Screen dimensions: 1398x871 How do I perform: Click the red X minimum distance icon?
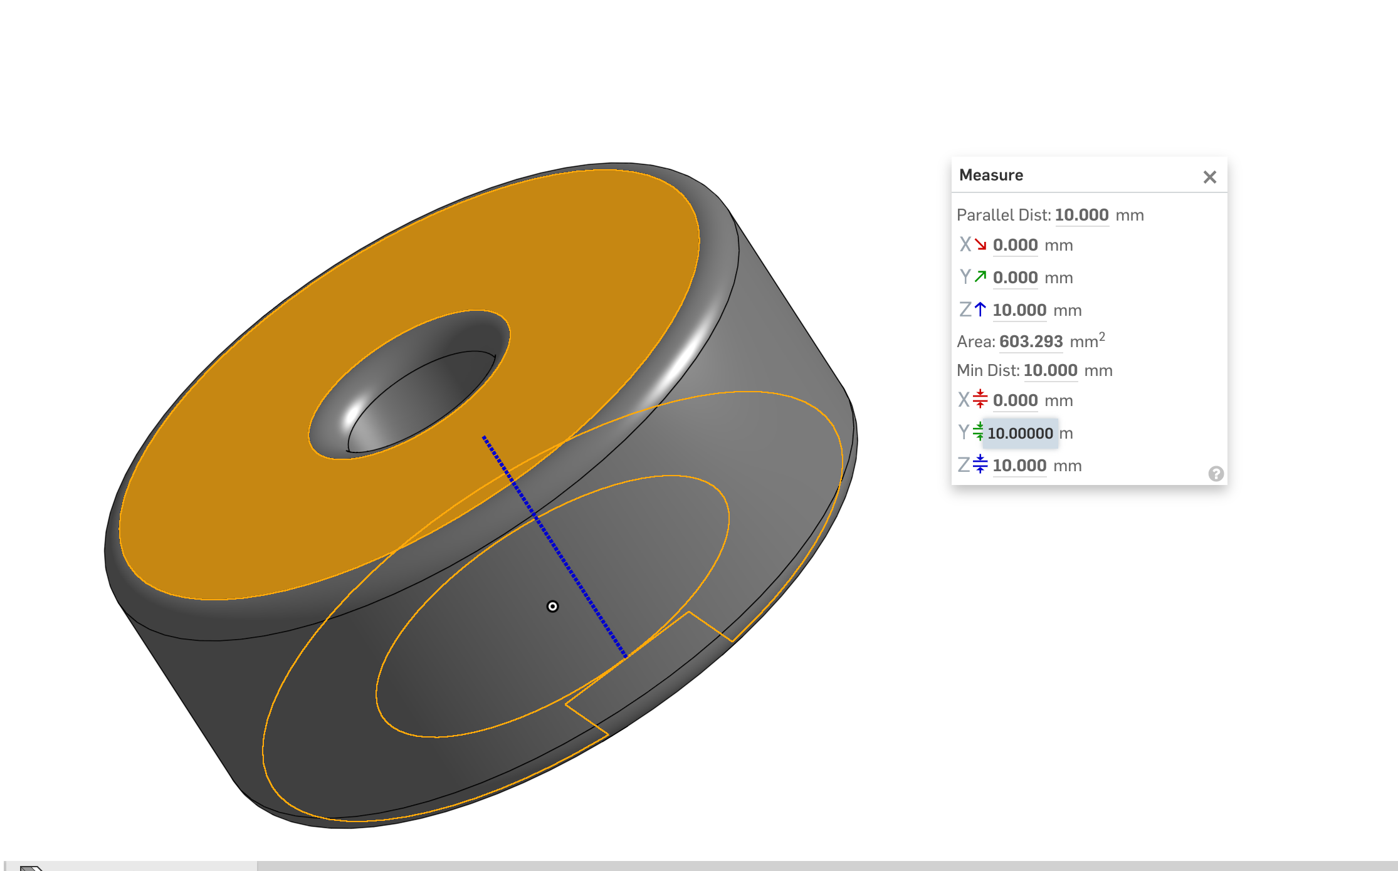click(980, 400)
